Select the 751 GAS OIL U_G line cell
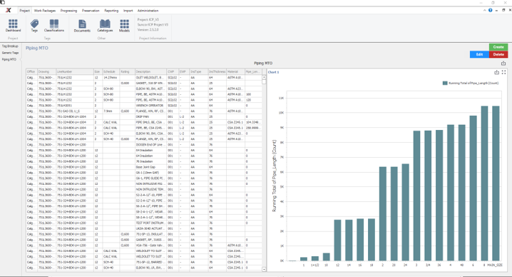This screenshot has width=512, height=277. [75, 111]
